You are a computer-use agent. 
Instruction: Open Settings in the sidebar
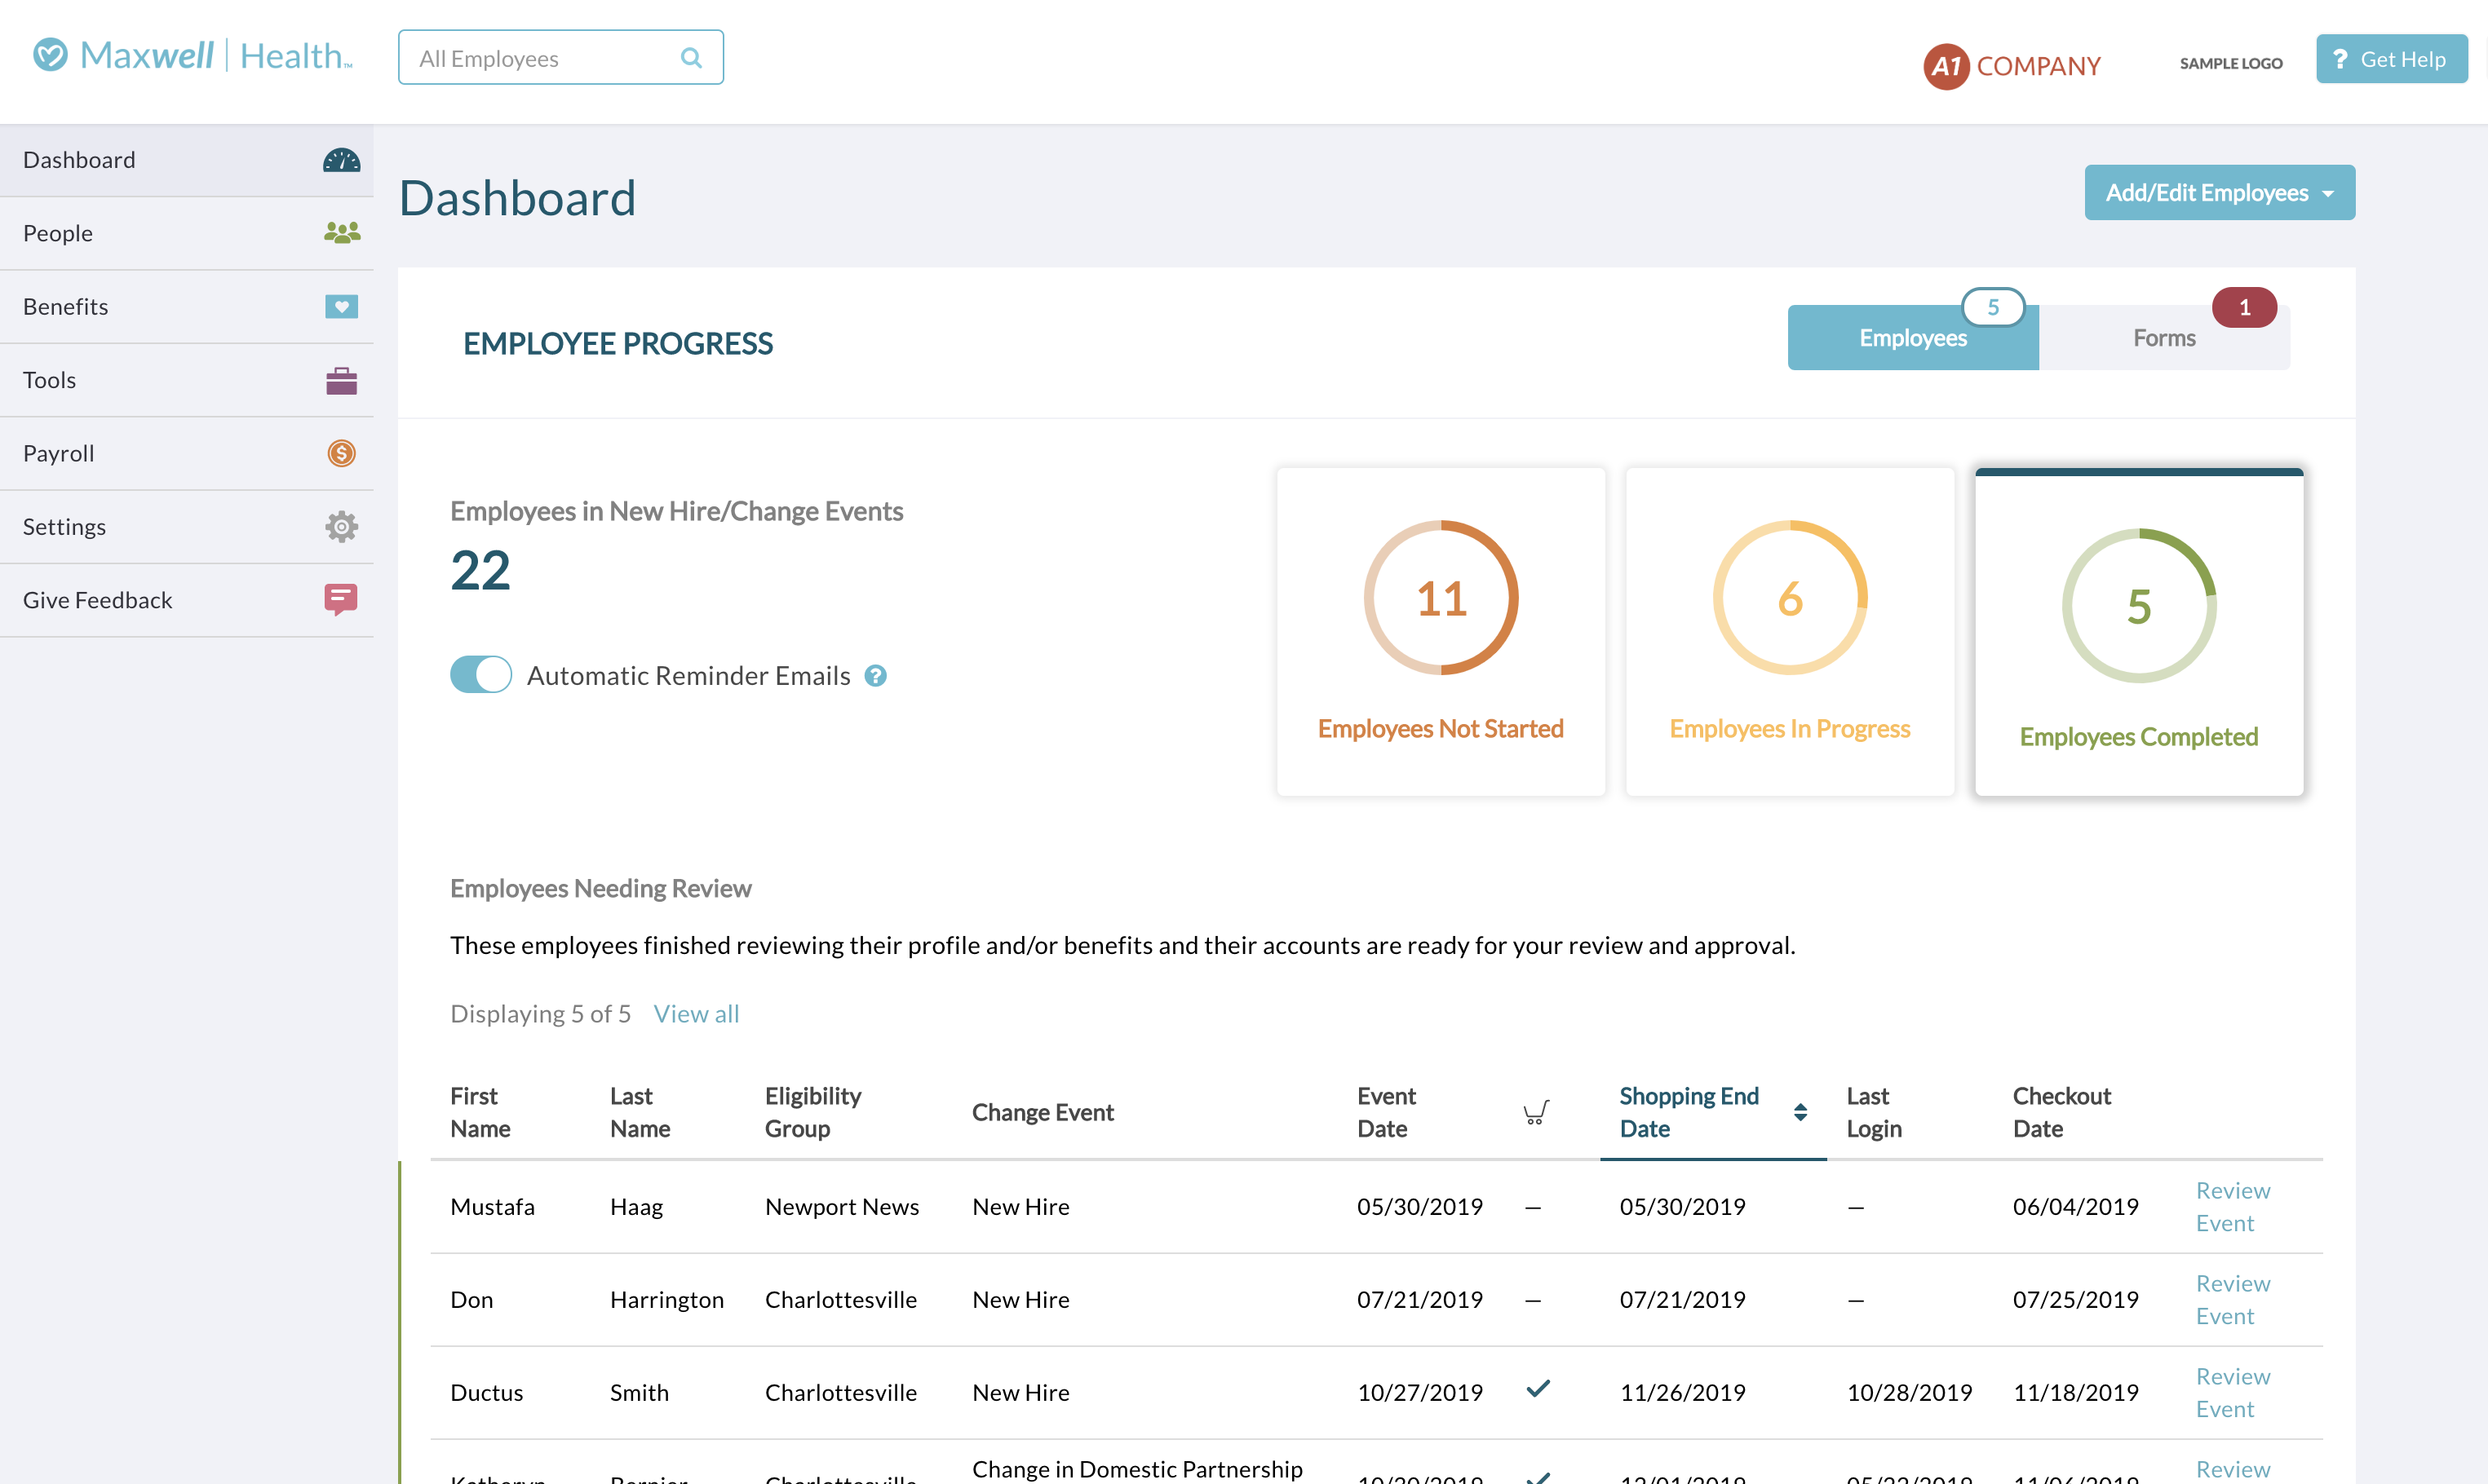[x=187, y=526]
